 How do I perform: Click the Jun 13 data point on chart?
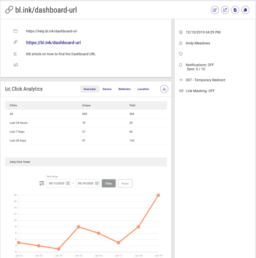[x=38, y=246]
